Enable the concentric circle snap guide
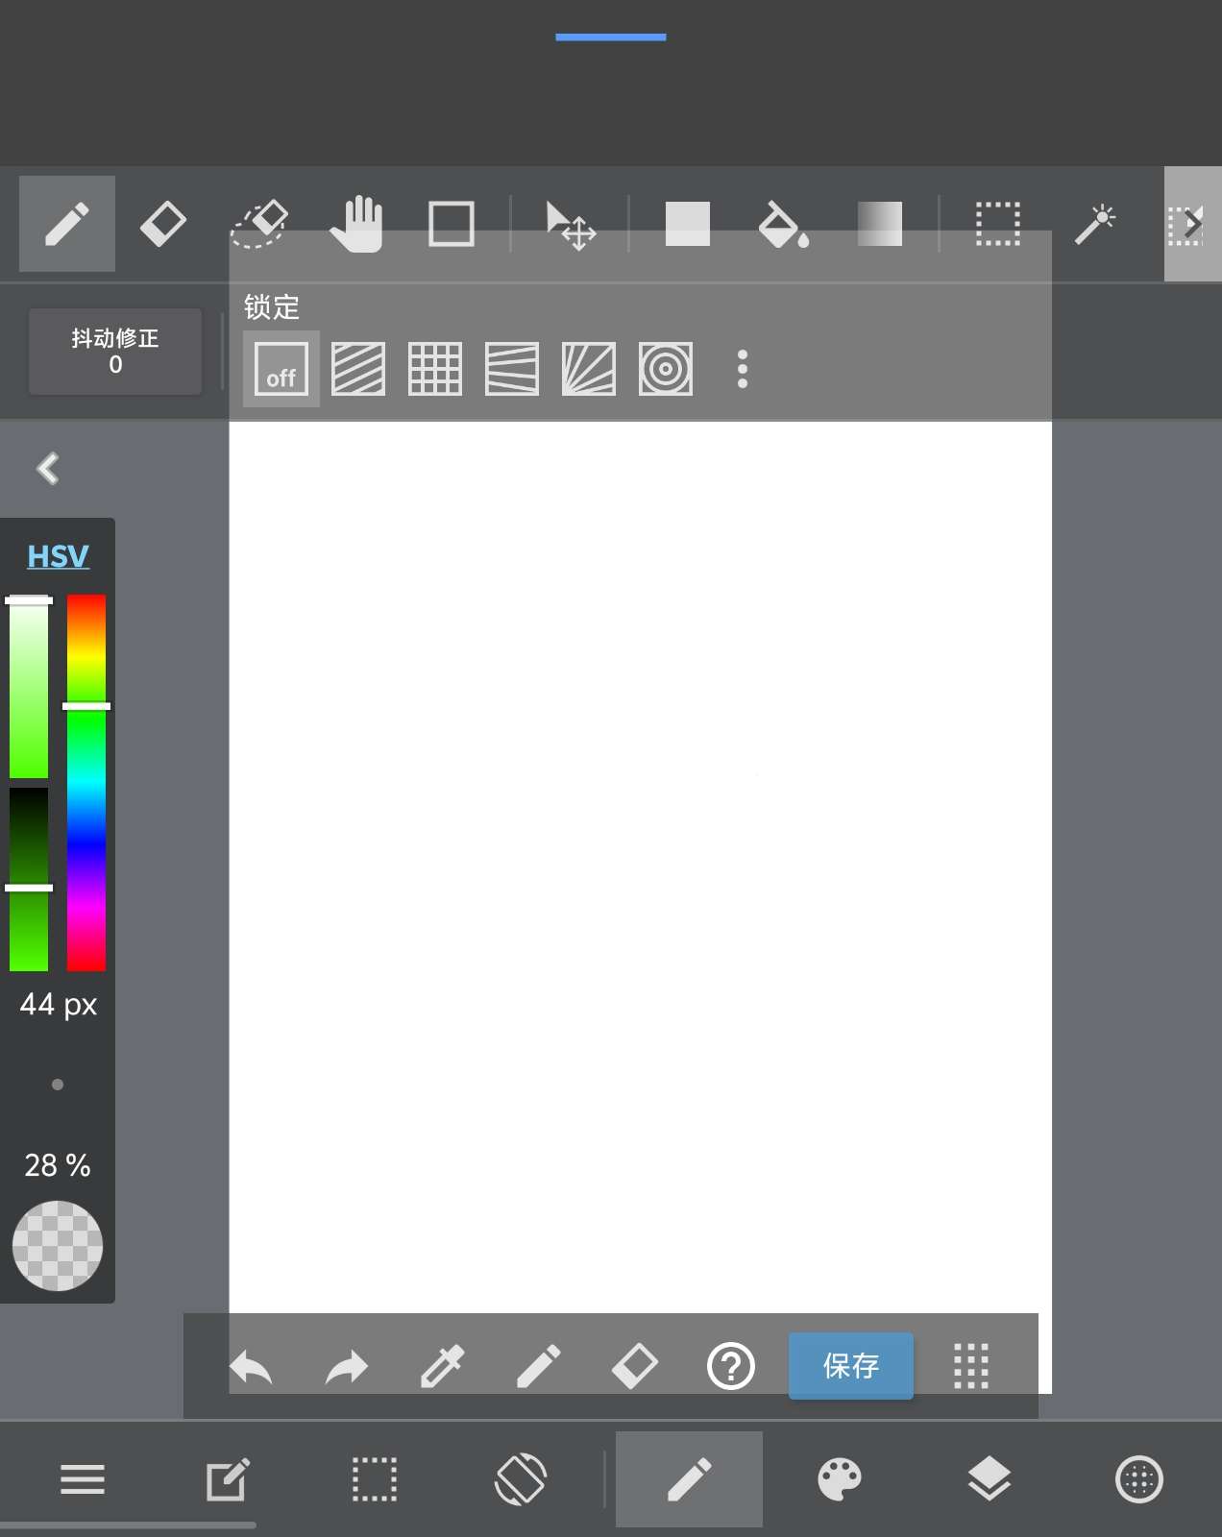 665,369
